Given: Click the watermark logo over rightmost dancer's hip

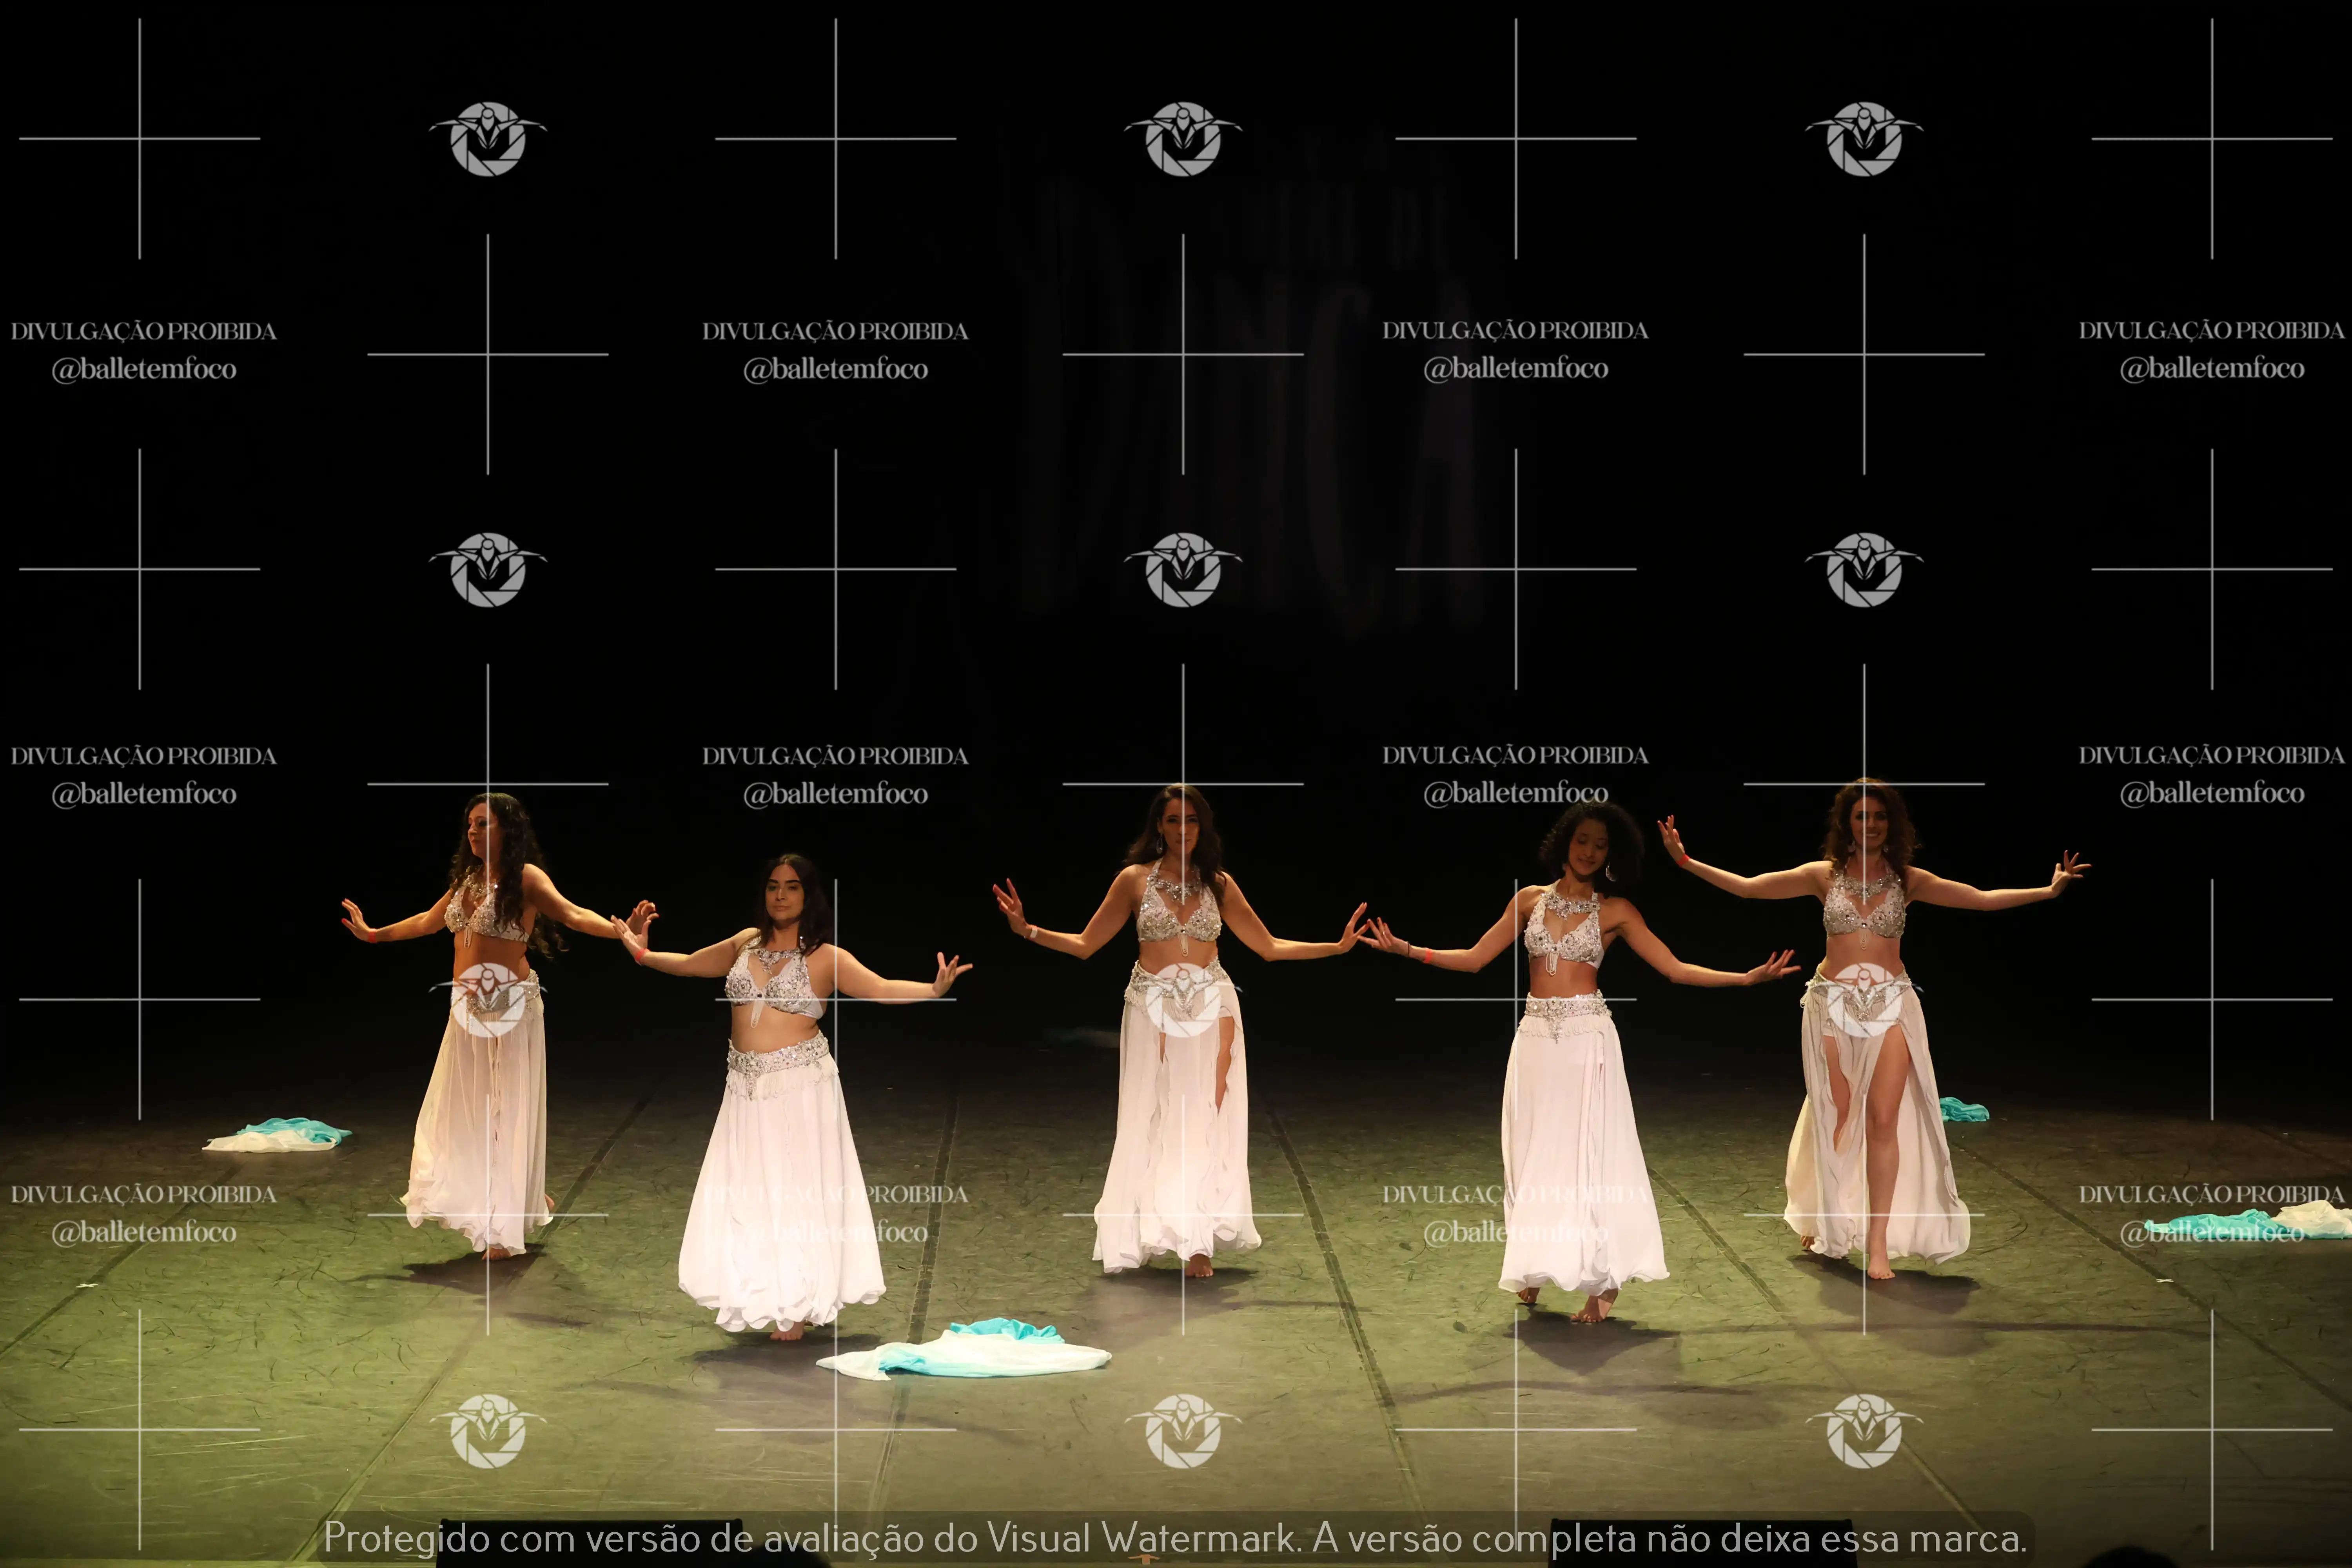Looking at the screenshot, I should 1863,1000.
